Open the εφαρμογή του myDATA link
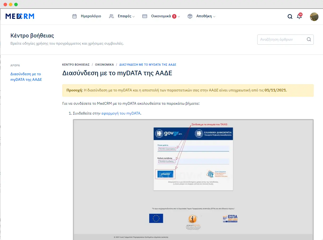The image size is (323, 240). click(x=121, y=113)
